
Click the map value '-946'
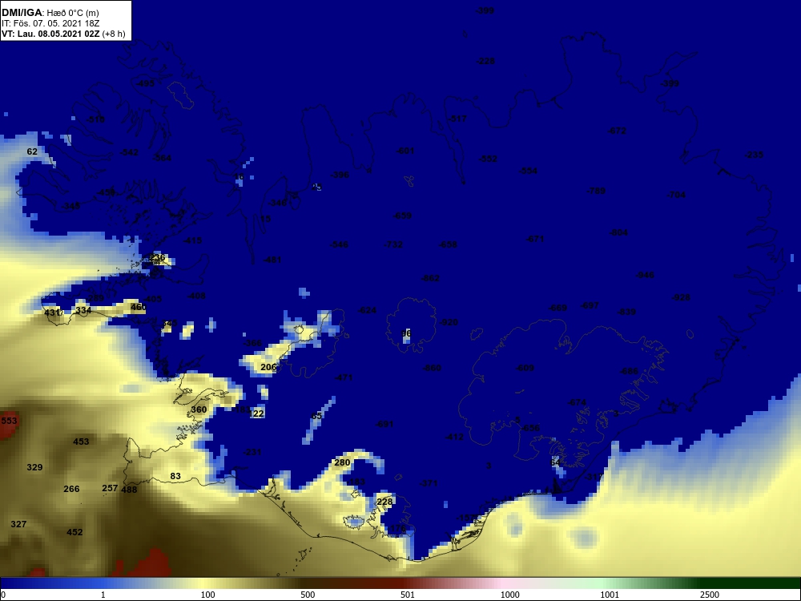645,275
